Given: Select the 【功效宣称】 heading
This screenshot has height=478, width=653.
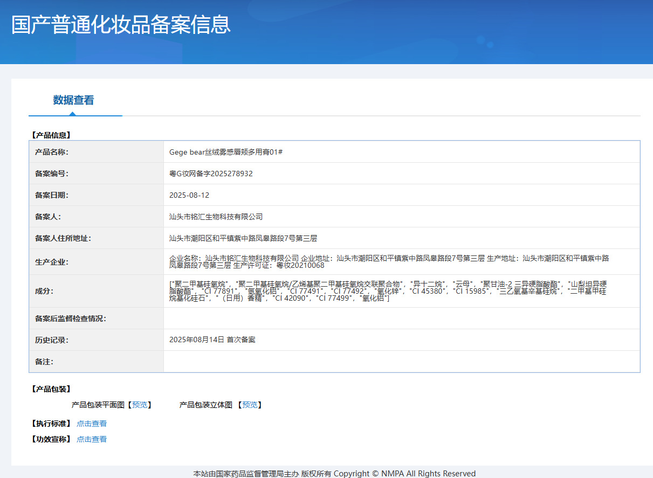Looking at the screenshot, I should pos(51,439).
